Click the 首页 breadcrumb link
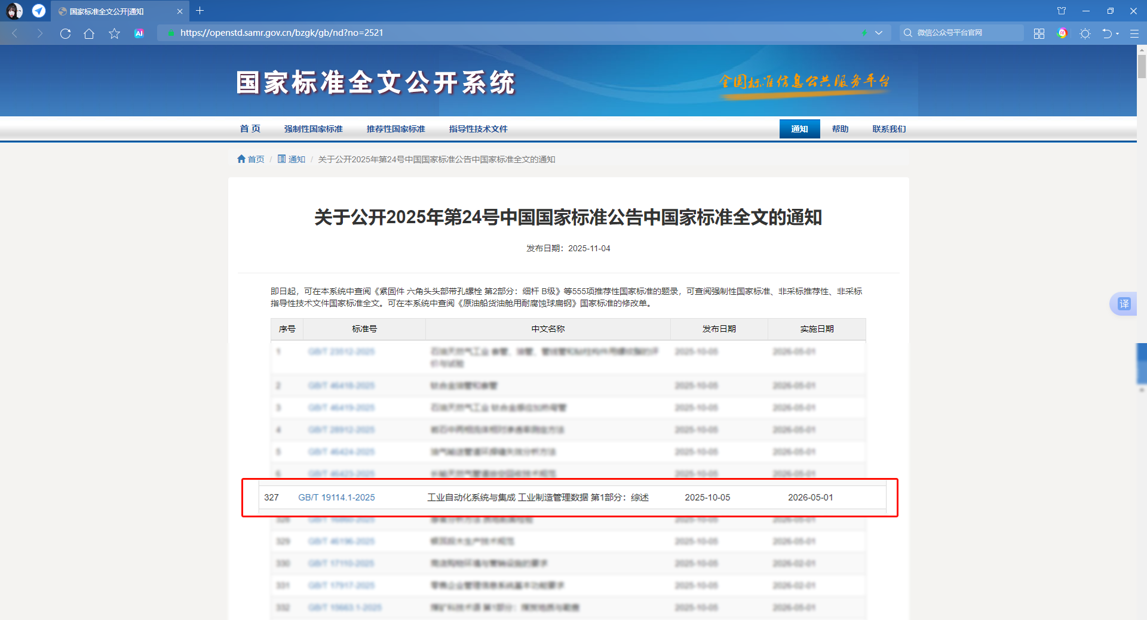1147x620 pixels. coord(256,159)
